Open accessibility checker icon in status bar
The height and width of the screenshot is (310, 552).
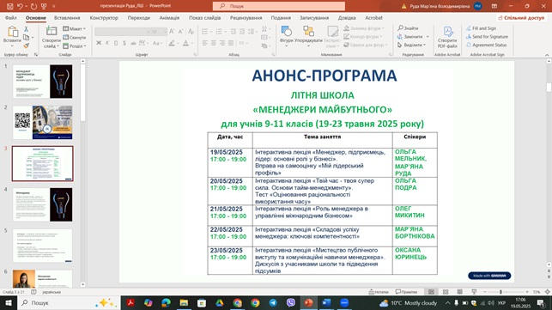click(33, 292)
